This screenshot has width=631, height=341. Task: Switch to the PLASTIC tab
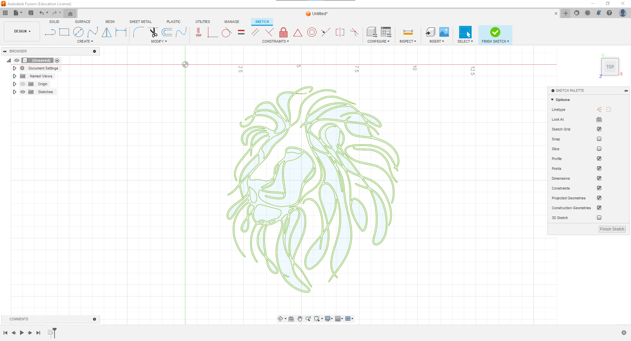(x=174, y=22)
